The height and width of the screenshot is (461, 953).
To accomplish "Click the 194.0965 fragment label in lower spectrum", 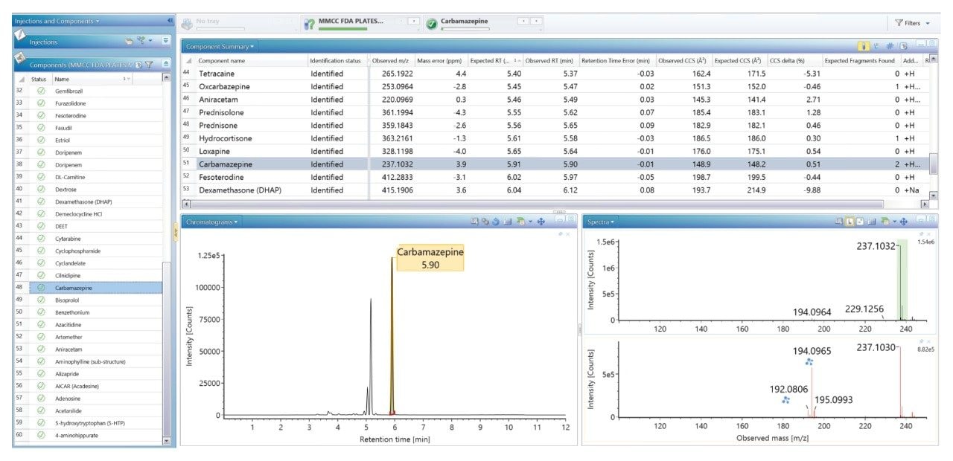I will point(814,349).
